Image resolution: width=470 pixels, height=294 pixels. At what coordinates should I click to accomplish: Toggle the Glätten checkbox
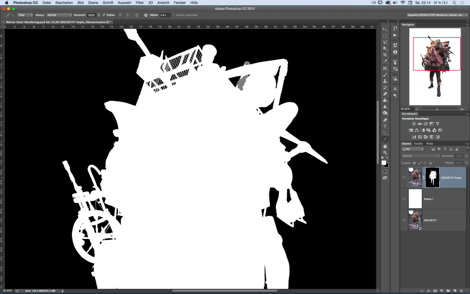tap(104, 15)
